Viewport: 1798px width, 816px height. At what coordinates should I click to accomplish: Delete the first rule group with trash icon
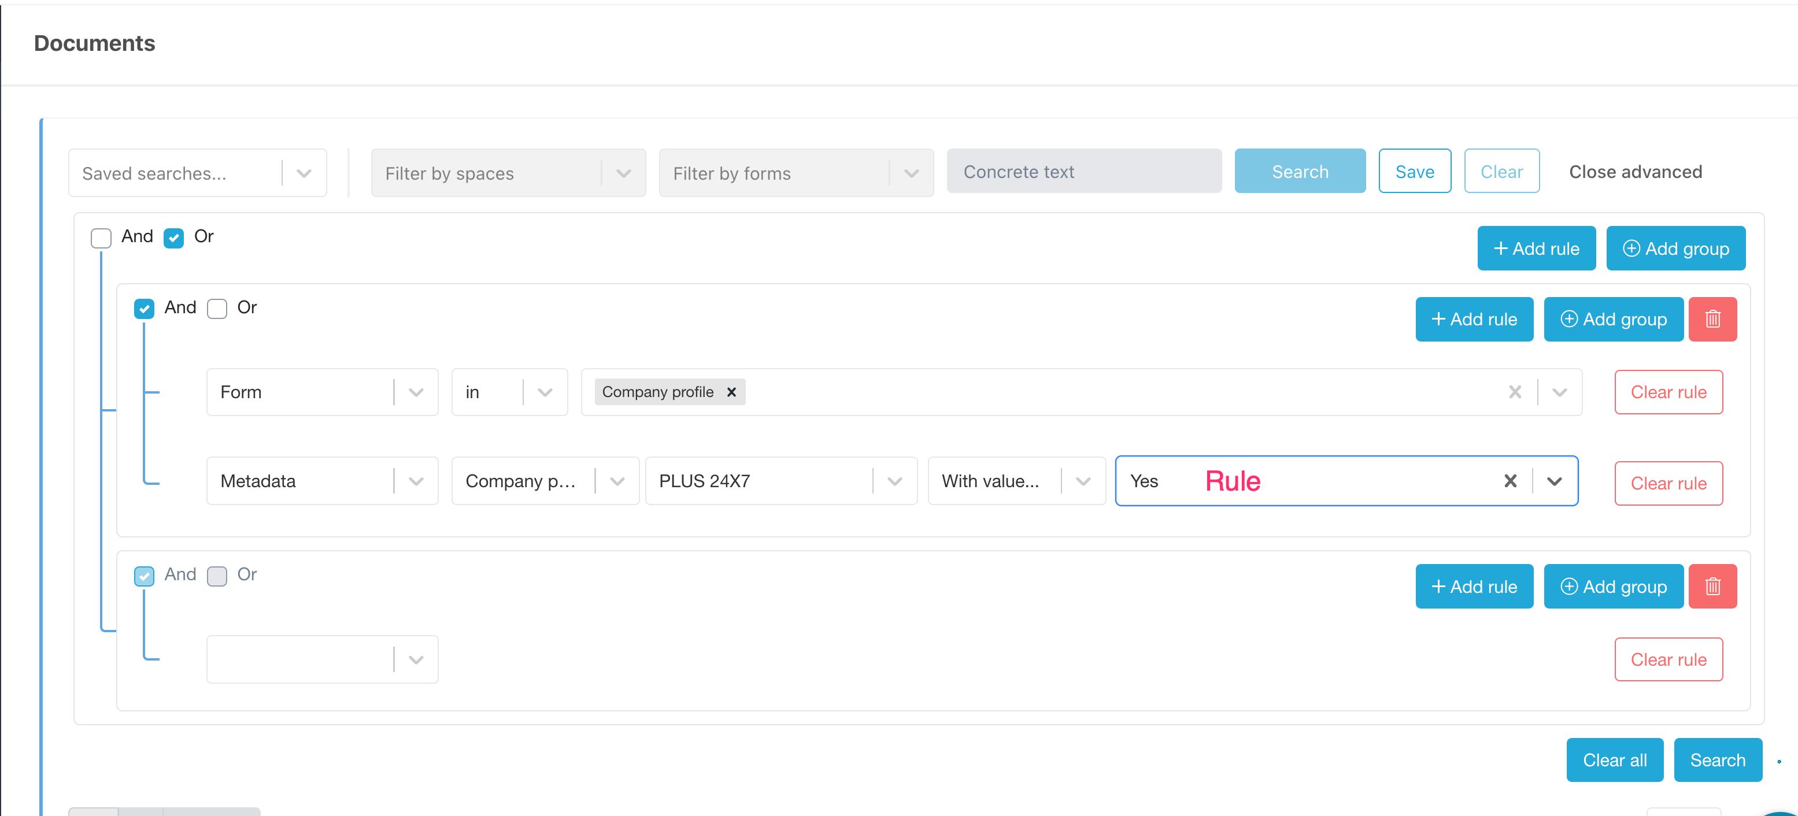(1712, 320)
